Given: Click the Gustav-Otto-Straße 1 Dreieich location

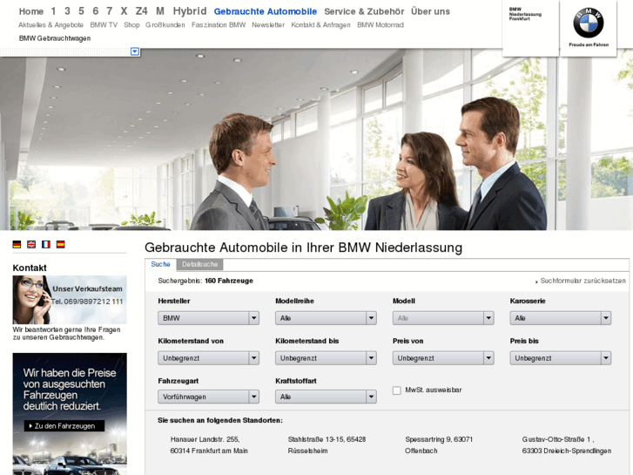Looking at the screenshot, I should coord(566,445).
